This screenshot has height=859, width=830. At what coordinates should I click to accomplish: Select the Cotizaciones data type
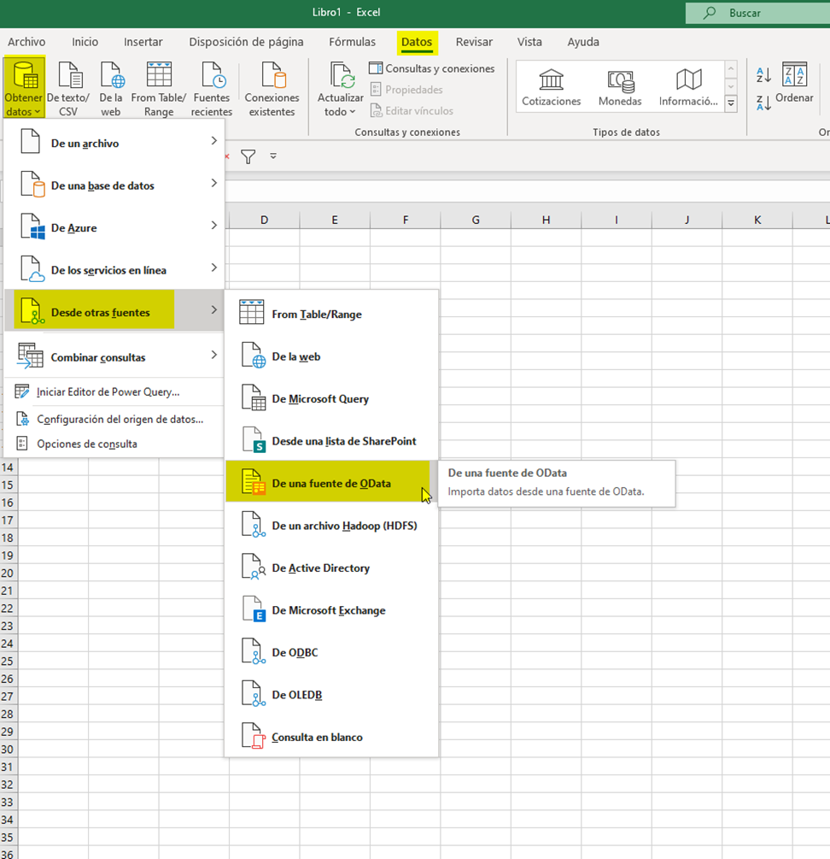[551, 88]
